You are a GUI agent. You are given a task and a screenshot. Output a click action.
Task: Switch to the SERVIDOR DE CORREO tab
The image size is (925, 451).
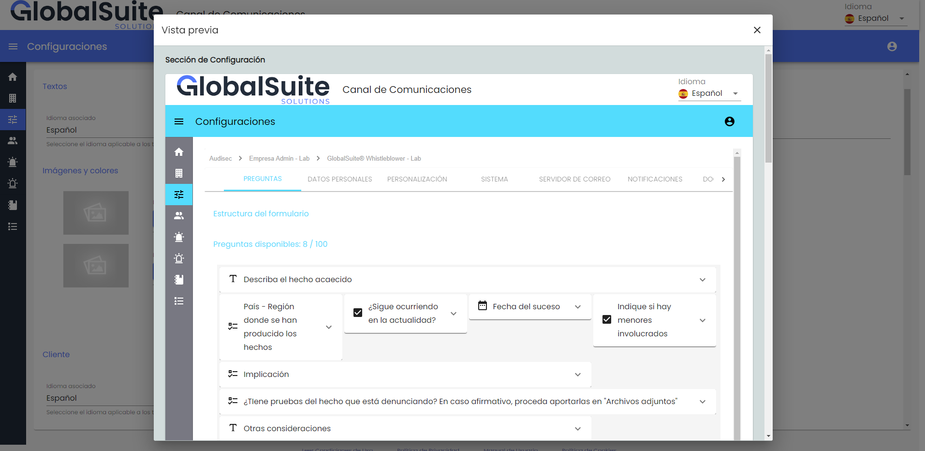(574, 179)
